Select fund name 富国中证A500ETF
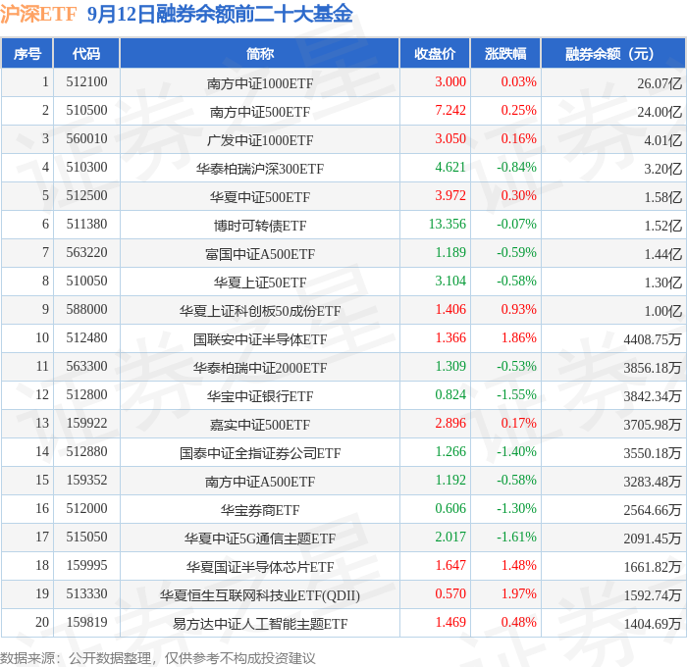The height and width of the screenshot is (667, 687). coord(260,254)
